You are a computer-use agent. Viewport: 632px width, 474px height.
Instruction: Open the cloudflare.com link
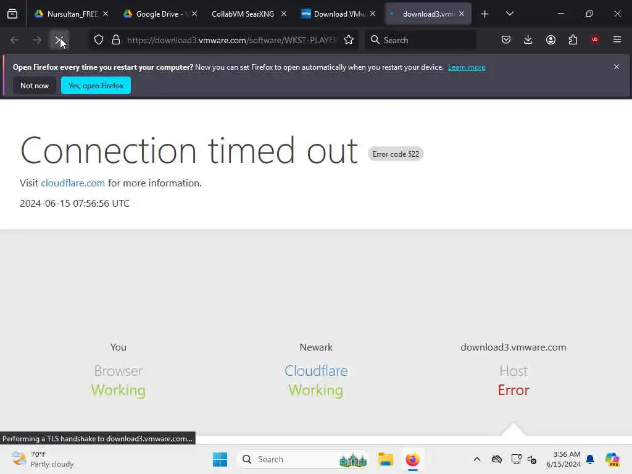pos(73,183)
